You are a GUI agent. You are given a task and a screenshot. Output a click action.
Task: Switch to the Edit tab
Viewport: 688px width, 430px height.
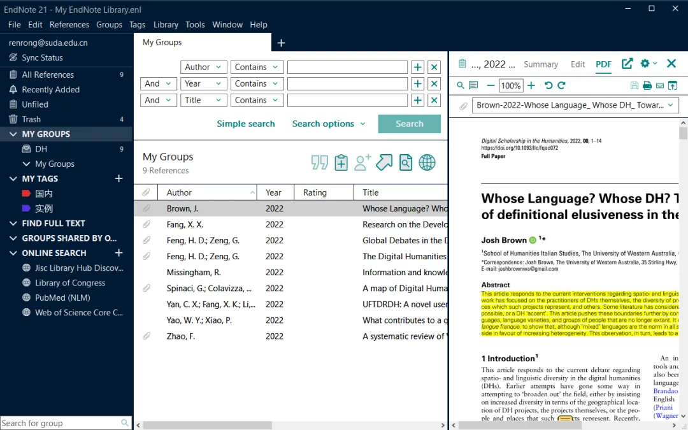[578, 64]
